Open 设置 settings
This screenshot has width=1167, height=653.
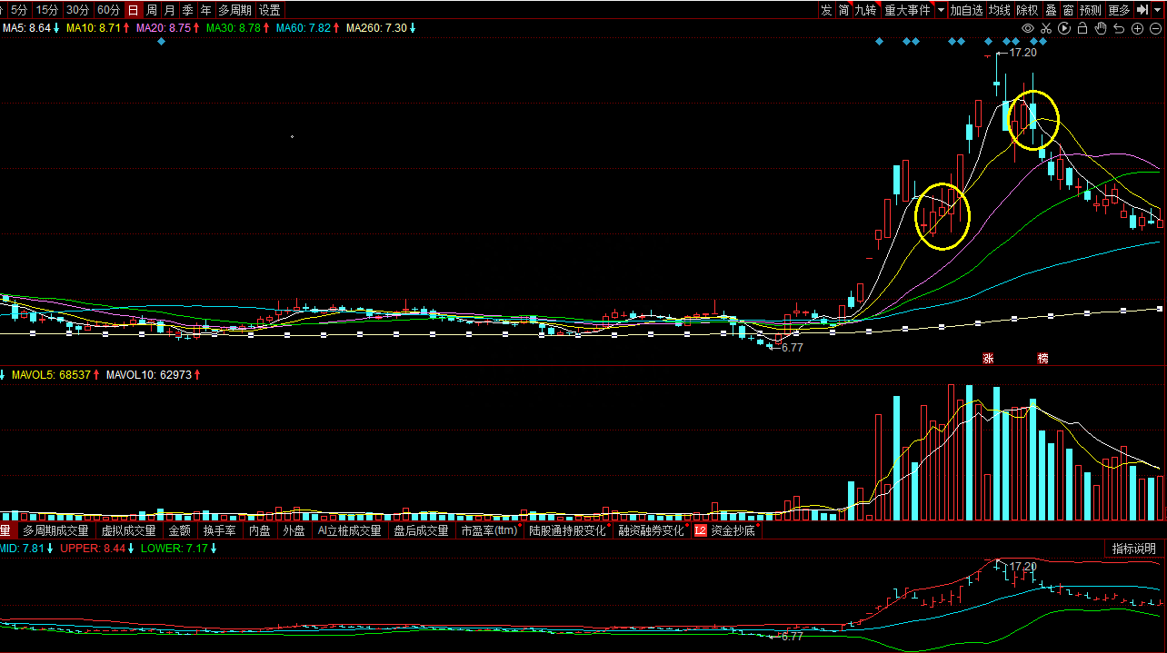(269, 10)
